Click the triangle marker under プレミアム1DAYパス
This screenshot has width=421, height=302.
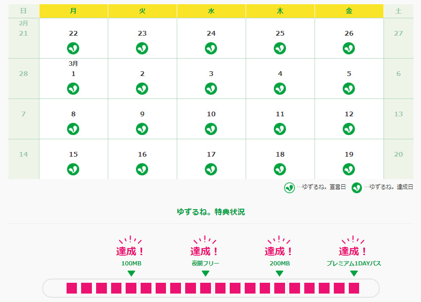(354, 273)
